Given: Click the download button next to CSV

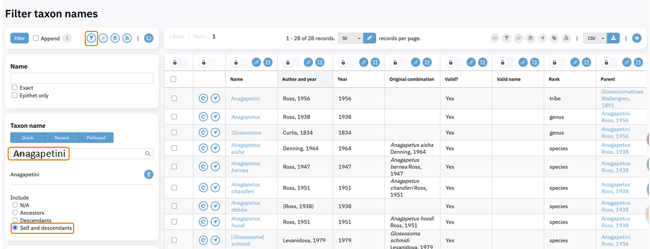Looking at the screenshot, I should pos(613,38).
